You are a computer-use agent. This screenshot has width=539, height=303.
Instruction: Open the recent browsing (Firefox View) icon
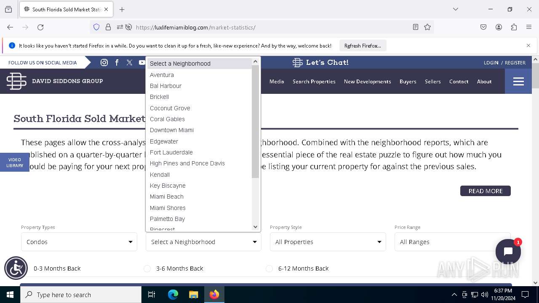pyautogui.click(x=8, y=9)
